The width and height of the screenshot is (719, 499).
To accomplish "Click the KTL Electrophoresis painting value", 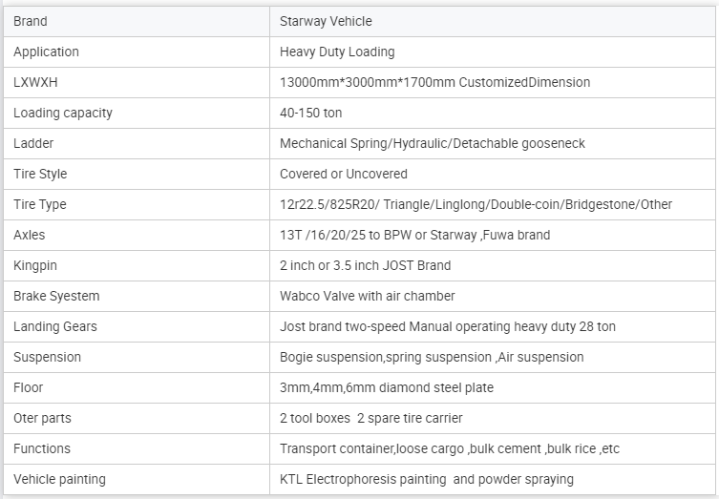I will pos(427,479).
